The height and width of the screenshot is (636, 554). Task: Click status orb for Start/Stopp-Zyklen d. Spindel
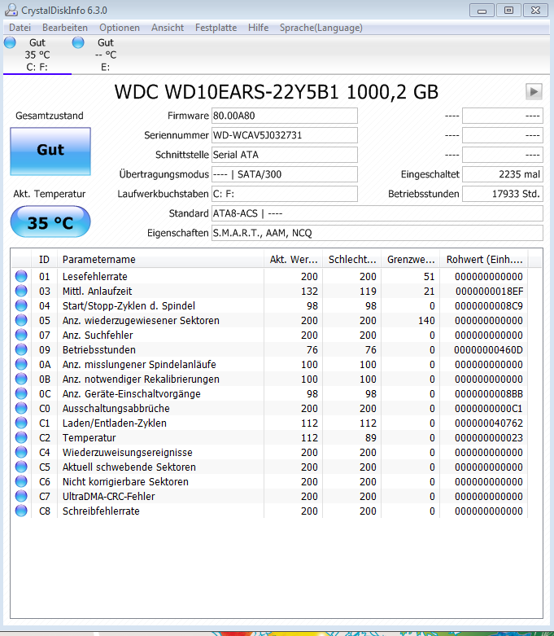tap(21, 305)
